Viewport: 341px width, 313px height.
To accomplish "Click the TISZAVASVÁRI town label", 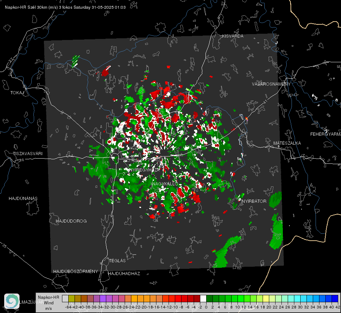I will click(28, 154).
